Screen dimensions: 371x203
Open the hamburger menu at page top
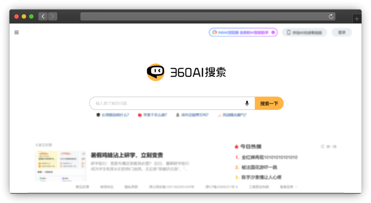(17, 33)
